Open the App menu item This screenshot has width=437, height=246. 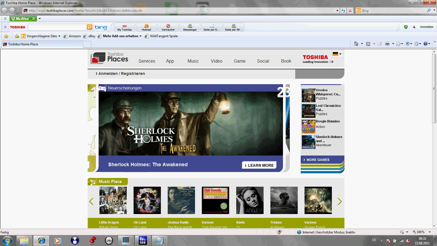tap(170, 61)
